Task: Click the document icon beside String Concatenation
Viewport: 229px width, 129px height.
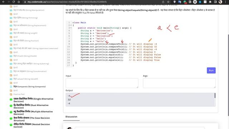Action: click(11, 71)
